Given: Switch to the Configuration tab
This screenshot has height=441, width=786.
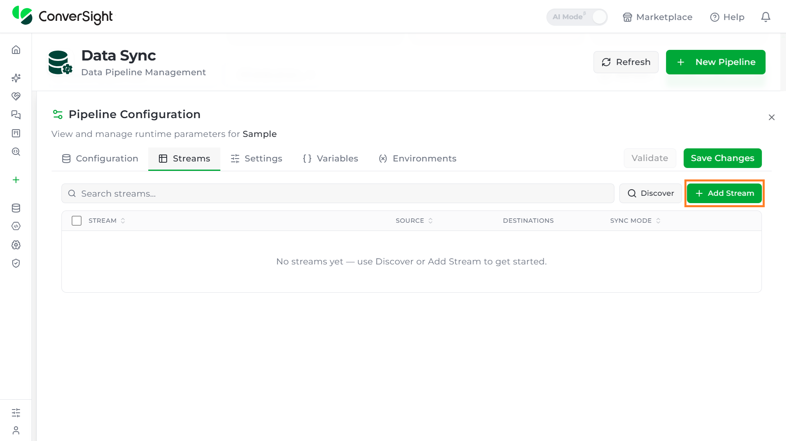Looking at the screenshot, I should click(x=100, y=159).
